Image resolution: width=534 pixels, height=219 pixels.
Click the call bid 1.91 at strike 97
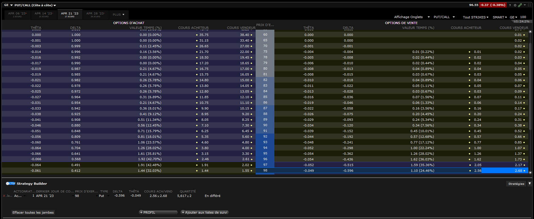(205, 165)
